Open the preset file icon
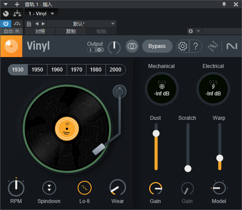The height and width of the screenshot is (210, 242). 29,24
